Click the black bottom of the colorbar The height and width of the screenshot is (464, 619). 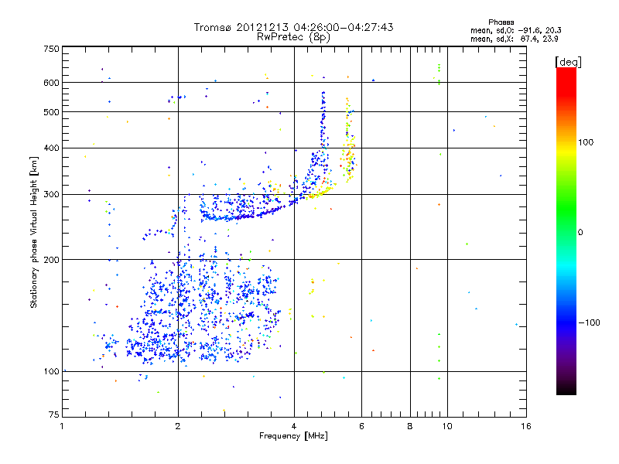pyautogui.click(x=566, y=389)
